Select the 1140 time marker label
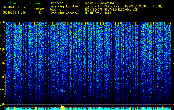This screenshot has width=174, height=110. (x=168, y=24)
